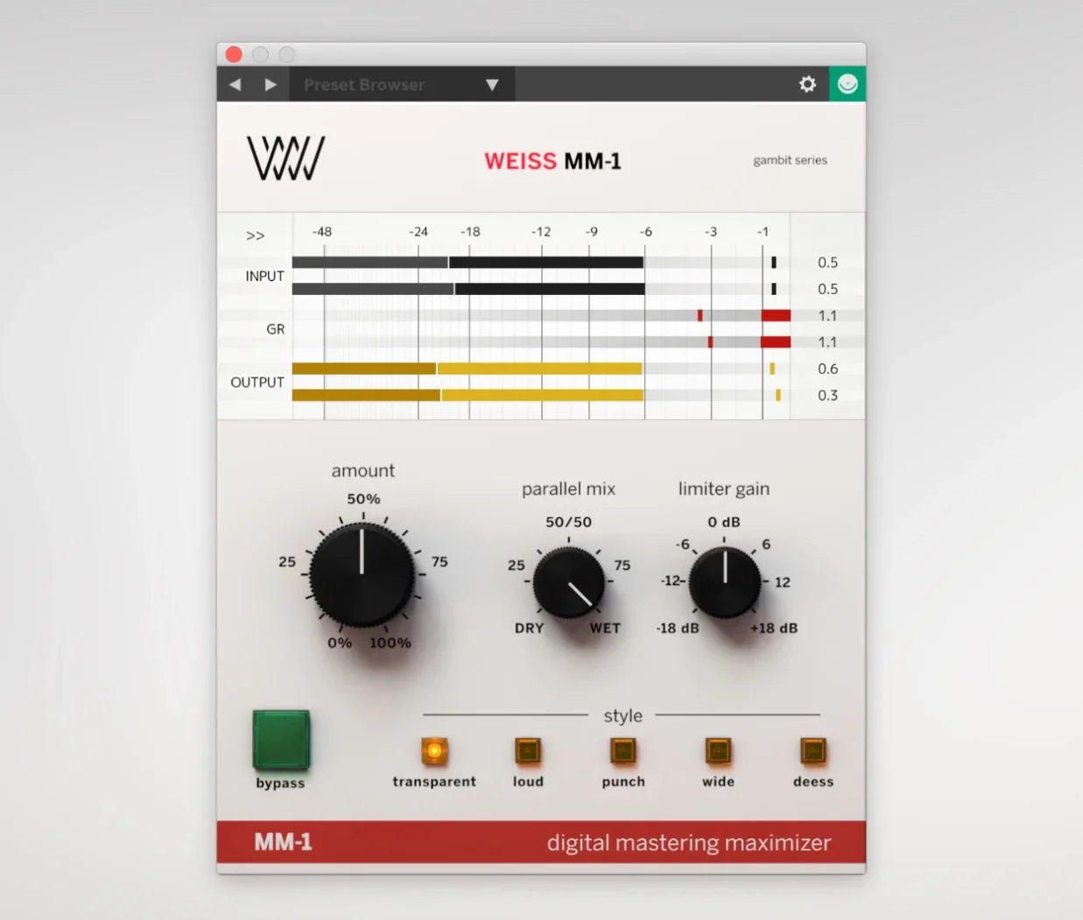This screenshot has width=1083, height=920.
Task: Click the bottom output meter bar
Action: coord(468,396)
